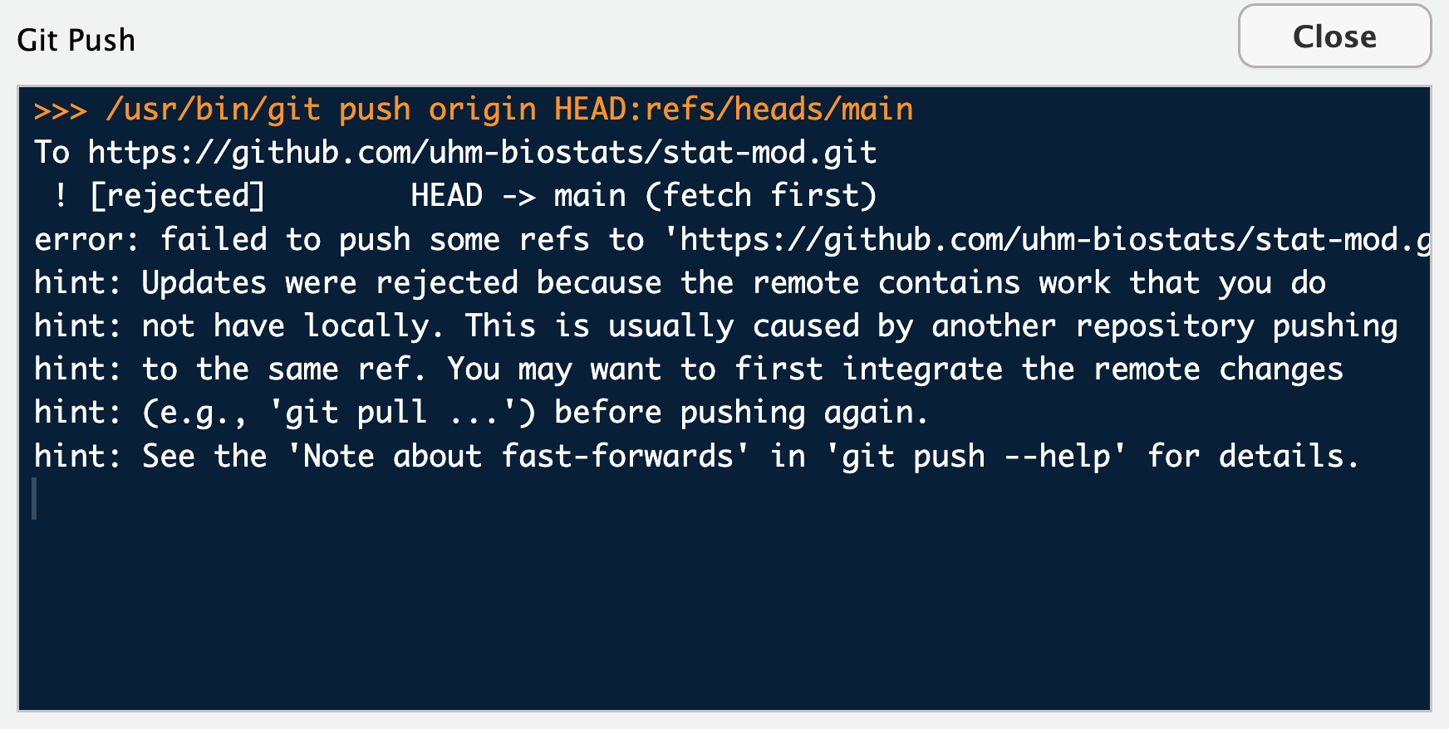Click the '(fetch first)' text
The width and height of the screenshot is (1449, 729).
click(760, 196)
